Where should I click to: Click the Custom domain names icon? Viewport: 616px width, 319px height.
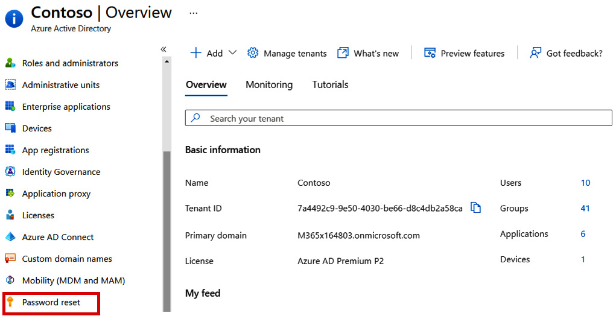point(10,259)
